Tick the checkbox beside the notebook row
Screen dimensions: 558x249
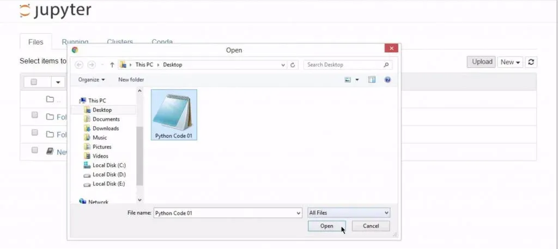coord(35,151)
